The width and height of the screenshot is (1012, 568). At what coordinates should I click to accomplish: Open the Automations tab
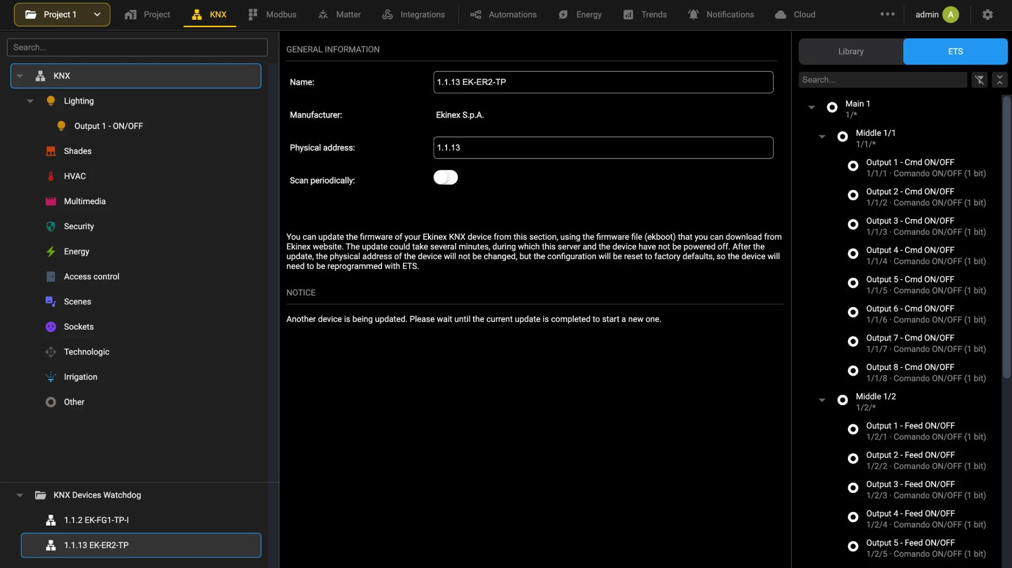pyautogui.click(x=503, y=15)
